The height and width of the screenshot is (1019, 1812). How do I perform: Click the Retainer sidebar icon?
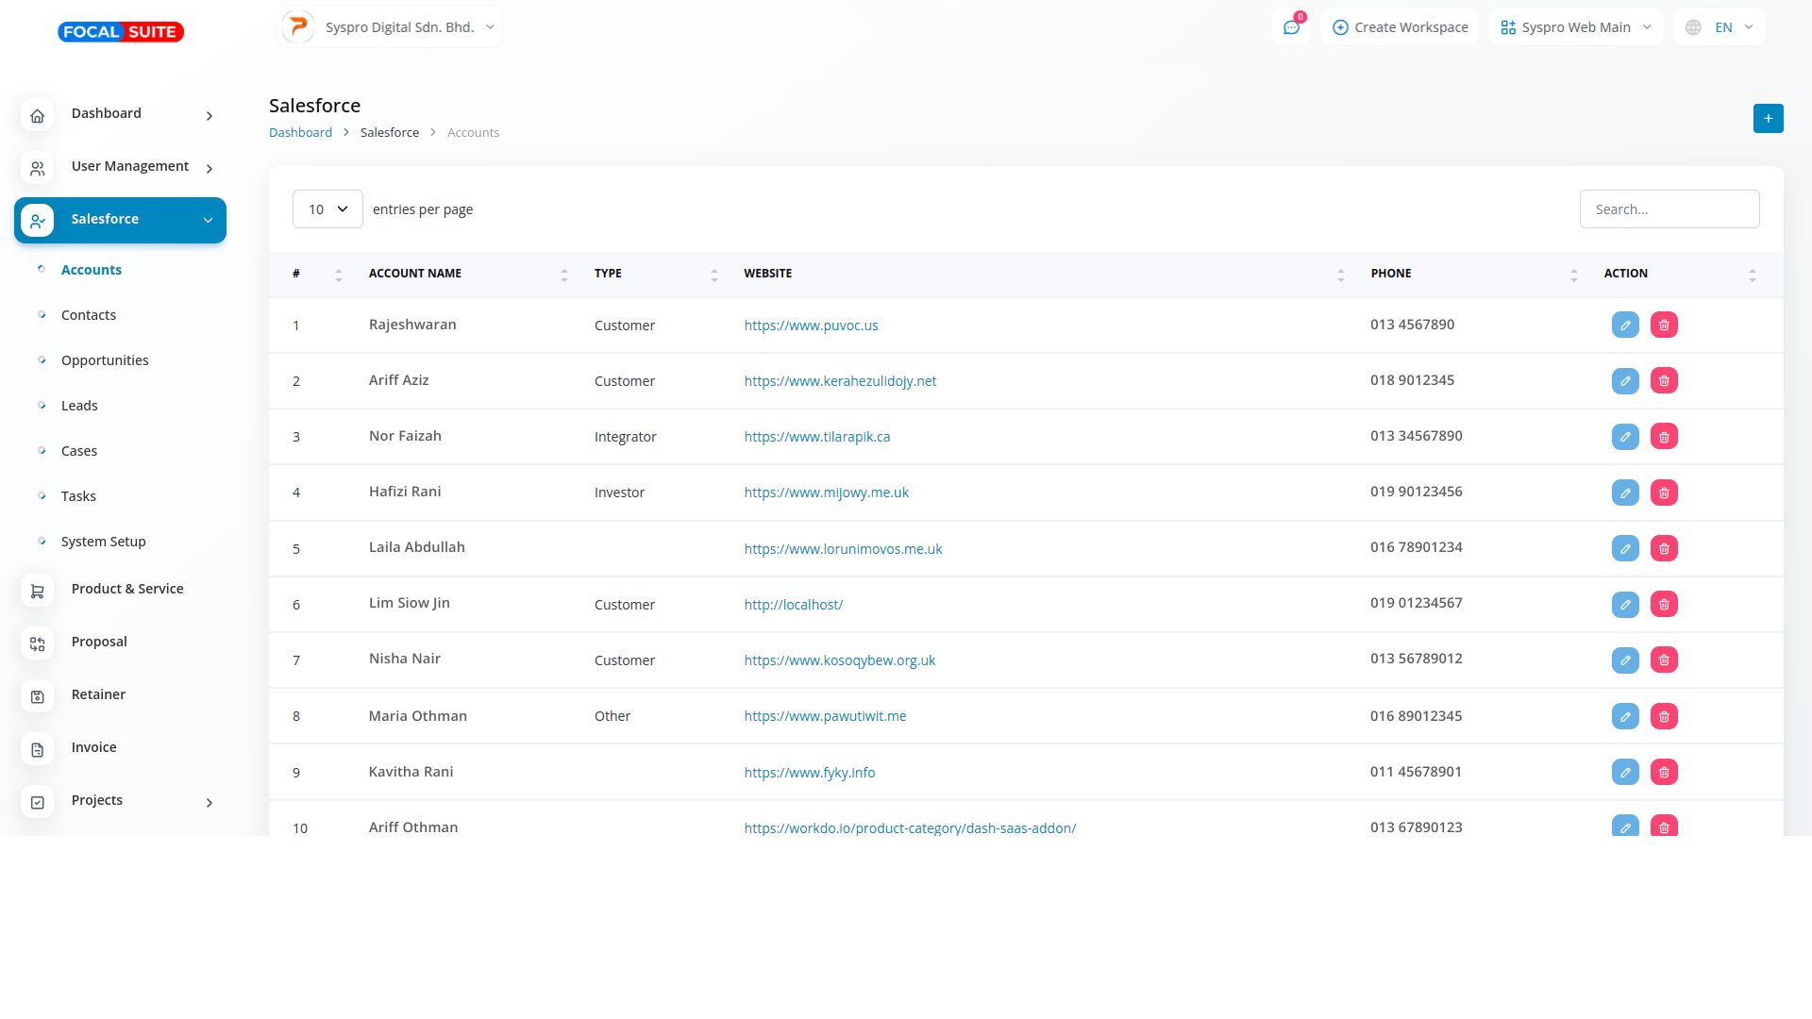(37, 695)
